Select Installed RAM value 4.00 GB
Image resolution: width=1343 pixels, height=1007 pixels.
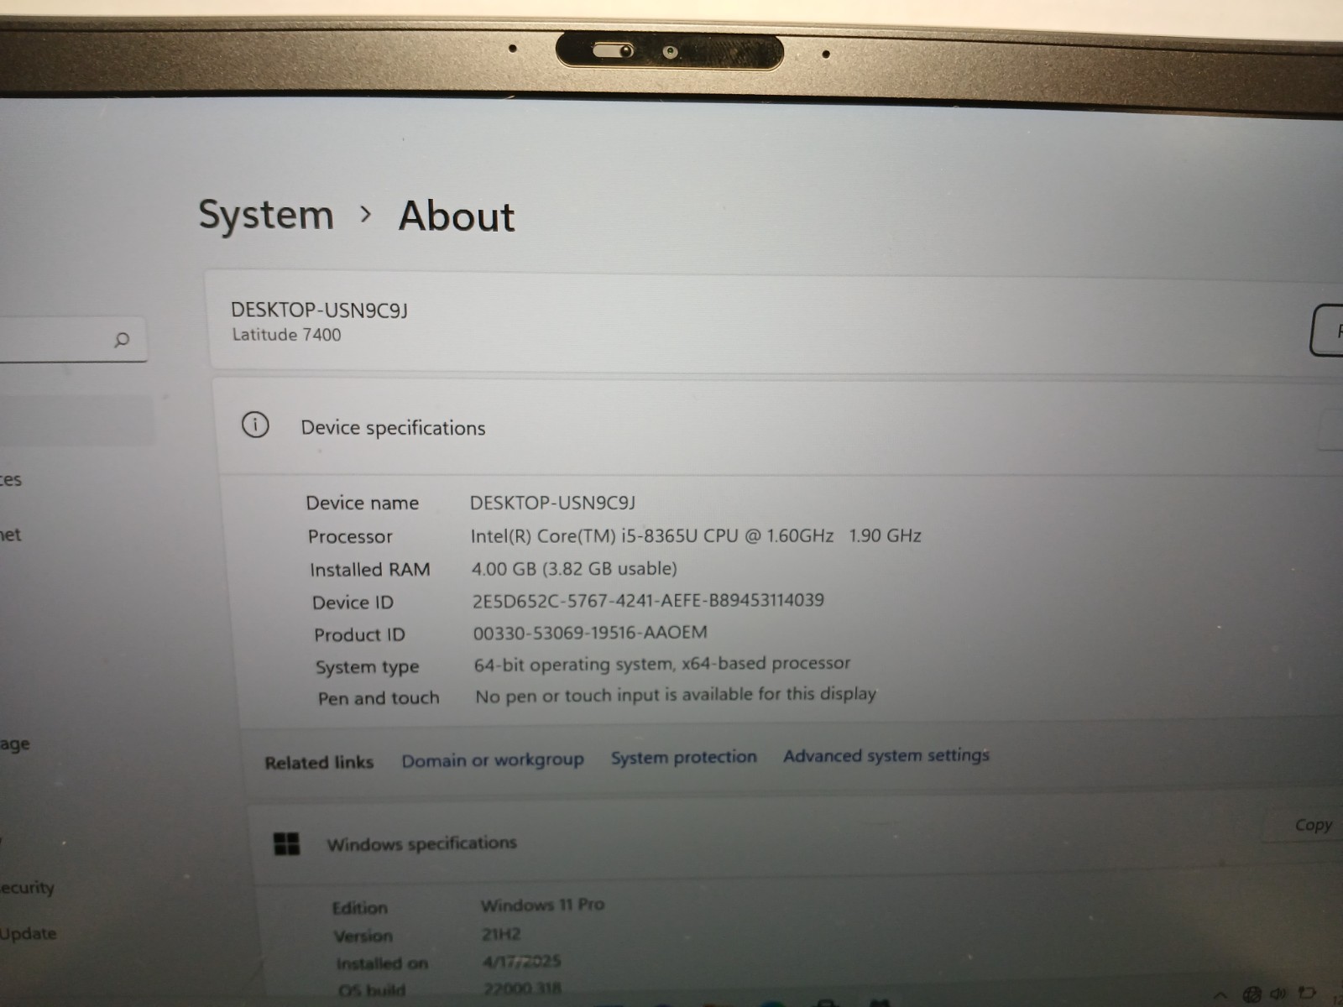(574, 568)
